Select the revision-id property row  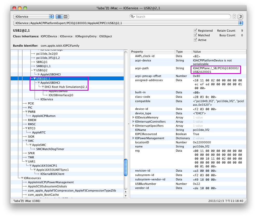pos(188,171)
